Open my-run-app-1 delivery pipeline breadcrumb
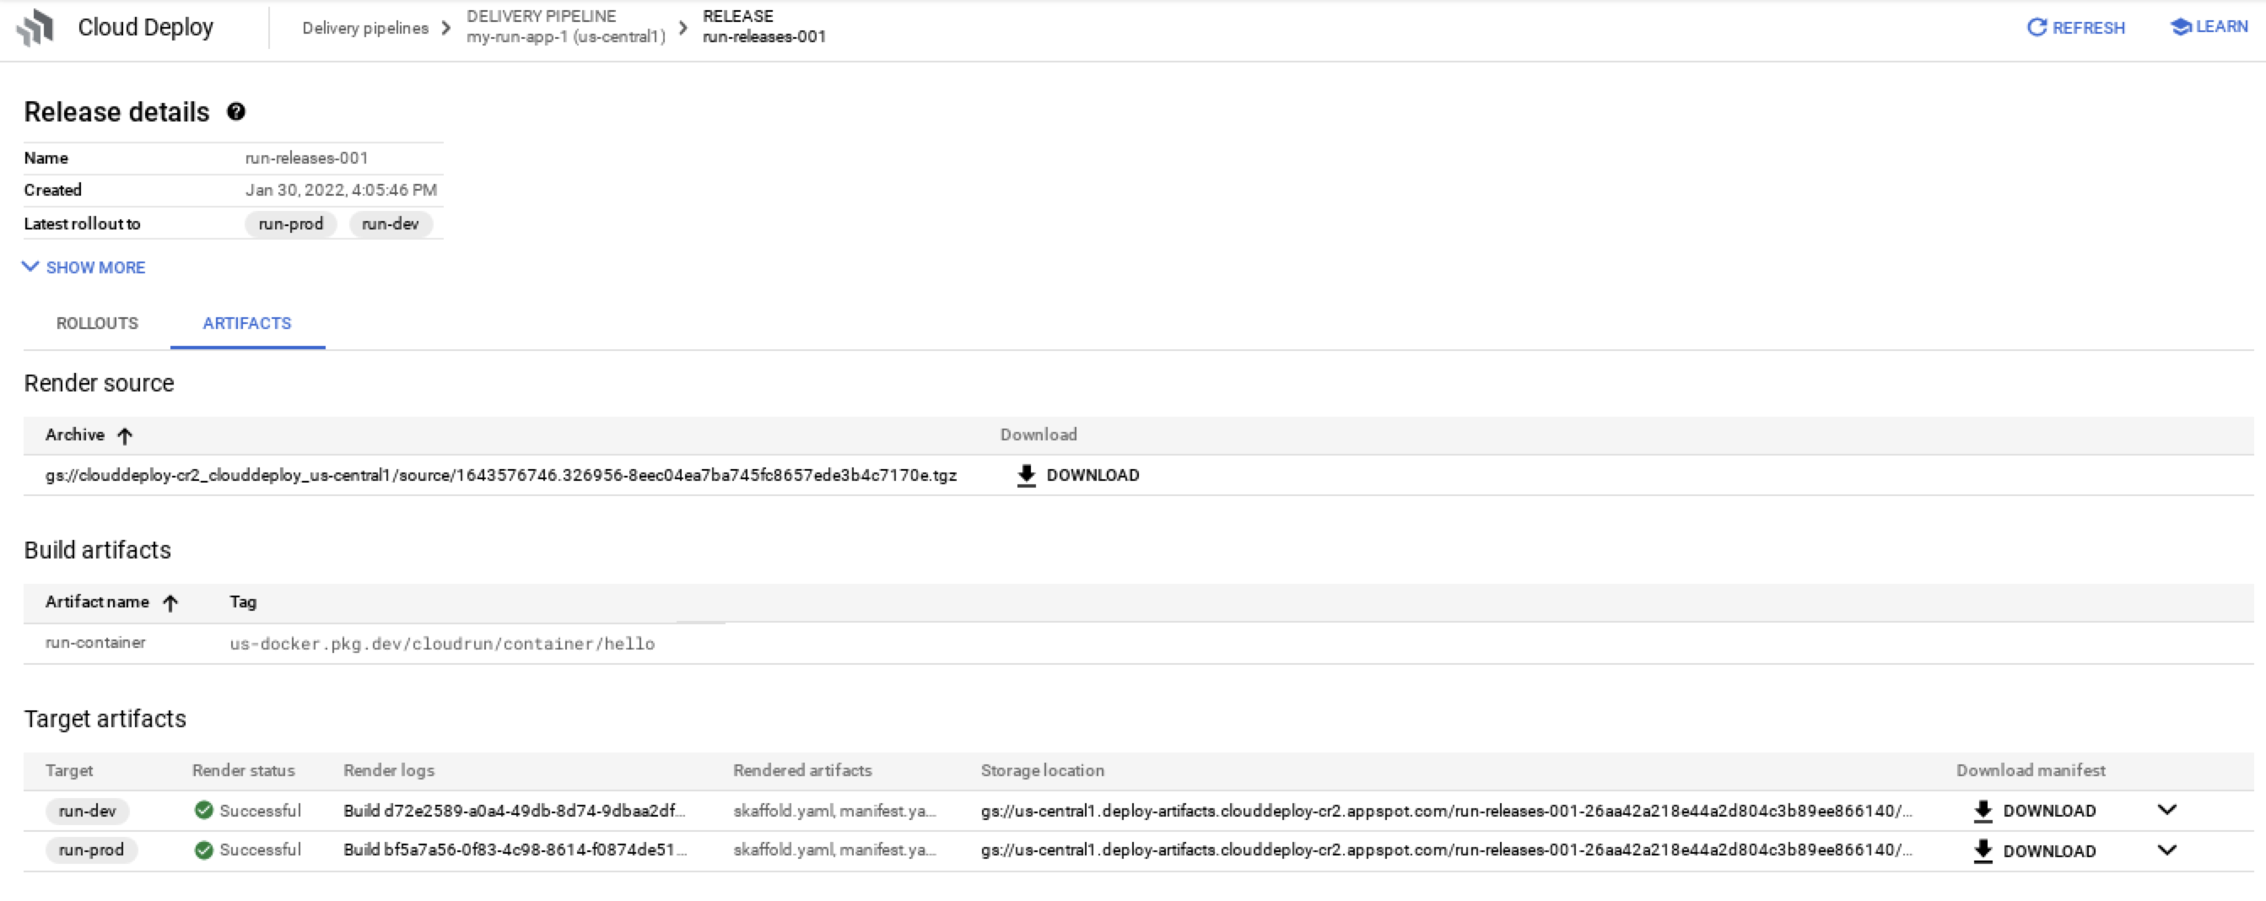Viewport: 2266px width, 901px height. click(565, 26)
